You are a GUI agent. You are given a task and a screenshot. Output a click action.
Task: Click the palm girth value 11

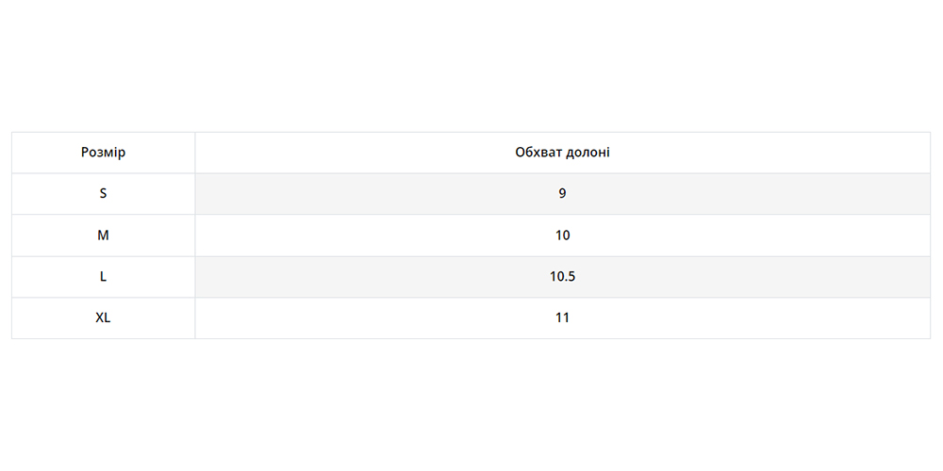tap(562, 318)
